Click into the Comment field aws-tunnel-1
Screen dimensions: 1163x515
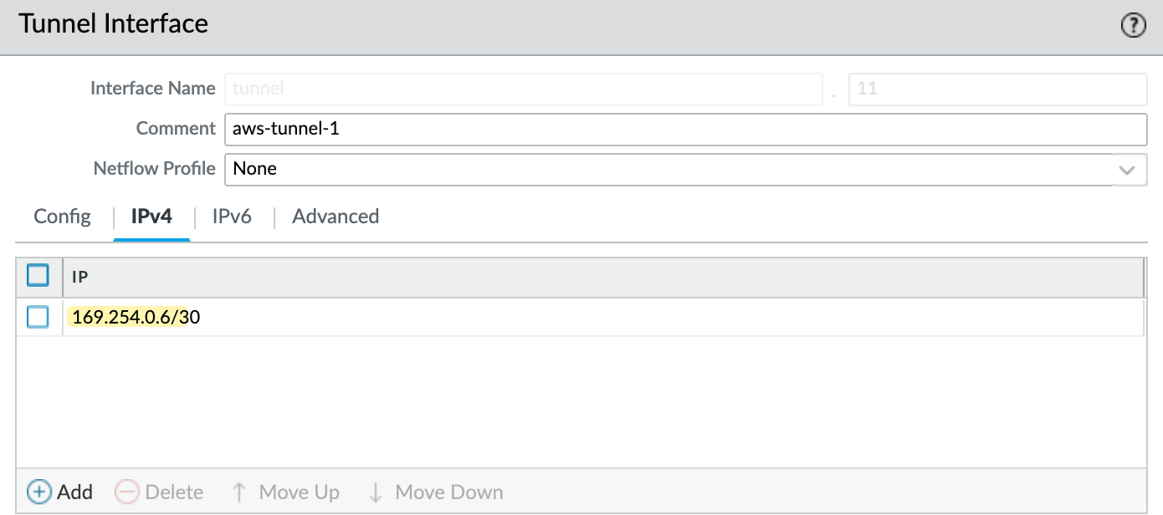pos(685,129)
